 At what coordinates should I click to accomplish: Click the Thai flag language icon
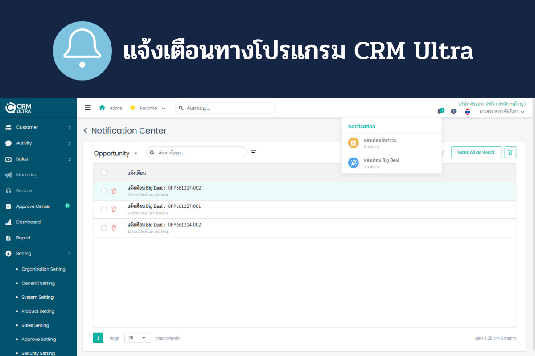[467, 112]
